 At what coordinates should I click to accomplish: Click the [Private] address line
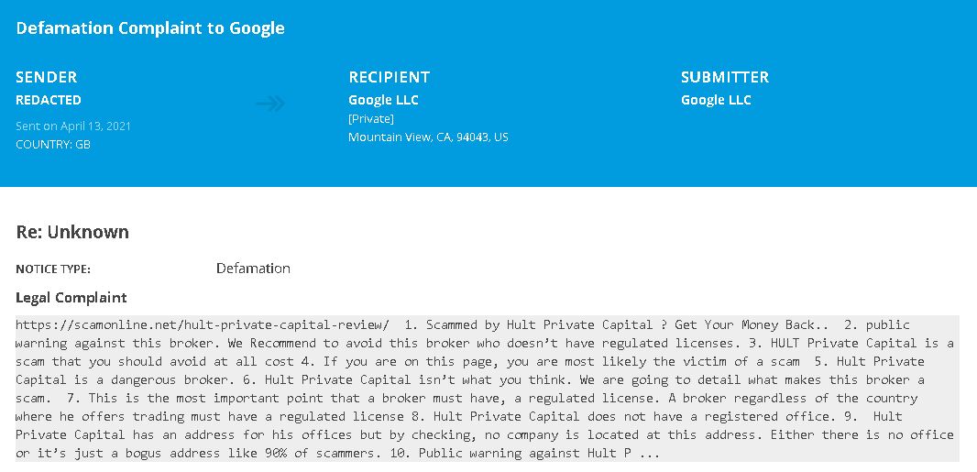click(x=371, y=118)
